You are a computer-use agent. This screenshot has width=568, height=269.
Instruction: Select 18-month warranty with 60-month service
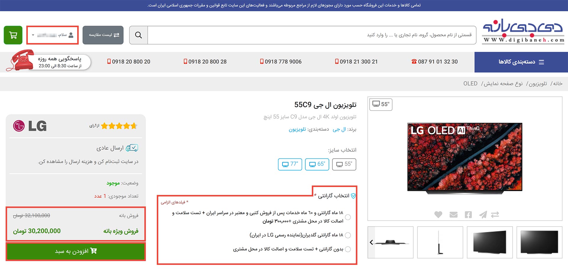[x=348, y=217]
